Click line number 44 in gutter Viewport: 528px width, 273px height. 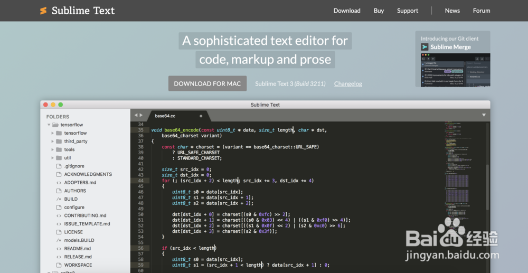(140, 181)
